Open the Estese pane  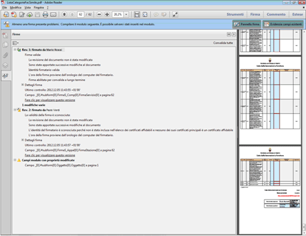[x=297, y=15]
